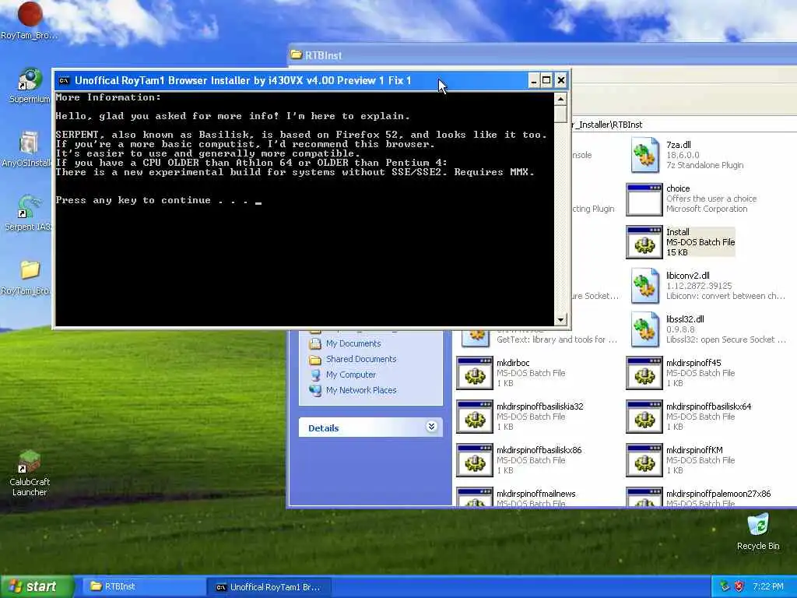Viewport: 797px width, 598px height.
Task: Click the console vertical scrollbar thumb
Action: (560, 114)
